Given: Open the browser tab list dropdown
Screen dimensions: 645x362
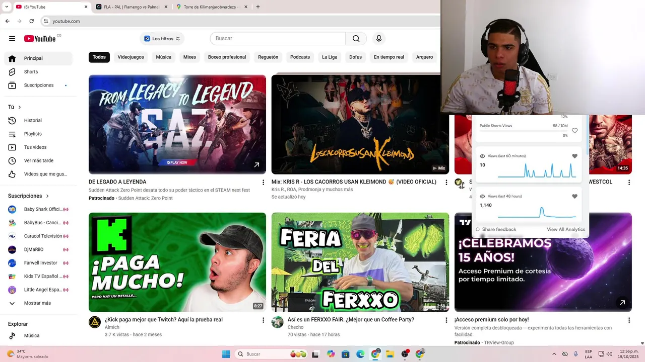Looking at the screenshot, I should 7,7.
